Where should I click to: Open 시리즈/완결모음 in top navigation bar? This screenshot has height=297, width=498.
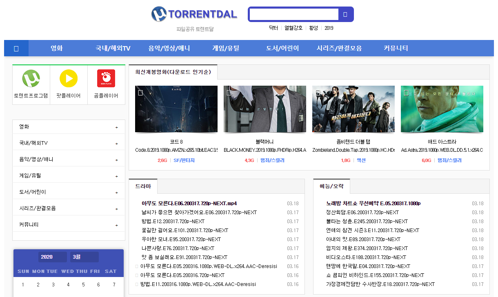339,48
